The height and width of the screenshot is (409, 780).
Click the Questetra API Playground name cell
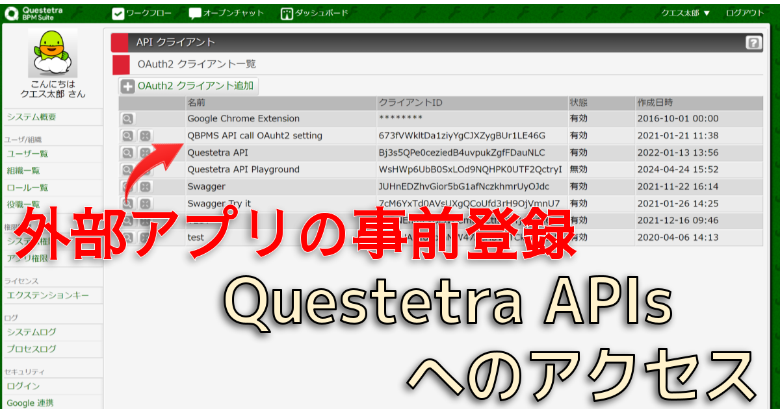[244, 169]
